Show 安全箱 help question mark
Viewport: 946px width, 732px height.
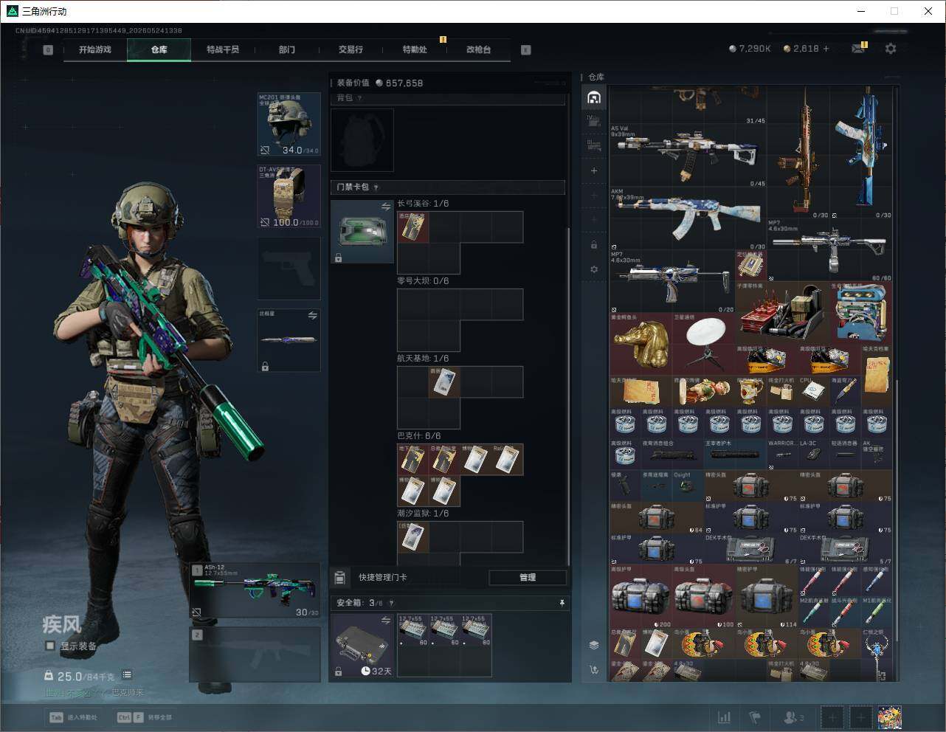coord(391,603)
